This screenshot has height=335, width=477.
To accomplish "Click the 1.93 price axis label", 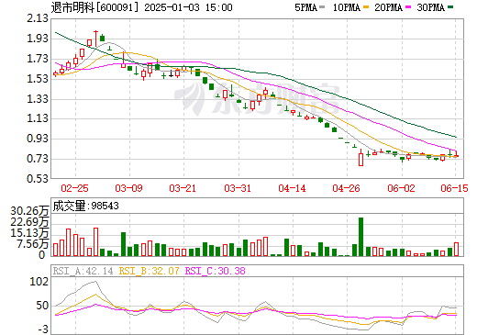I will pyautogui.click(x=38, y=39).
